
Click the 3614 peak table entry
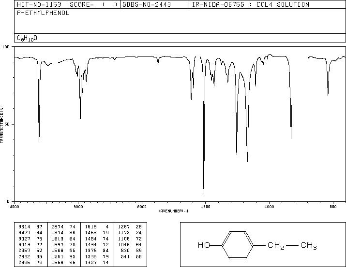tap(30, 227)
